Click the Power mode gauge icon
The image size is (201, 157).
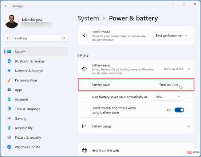click(84, 35)
